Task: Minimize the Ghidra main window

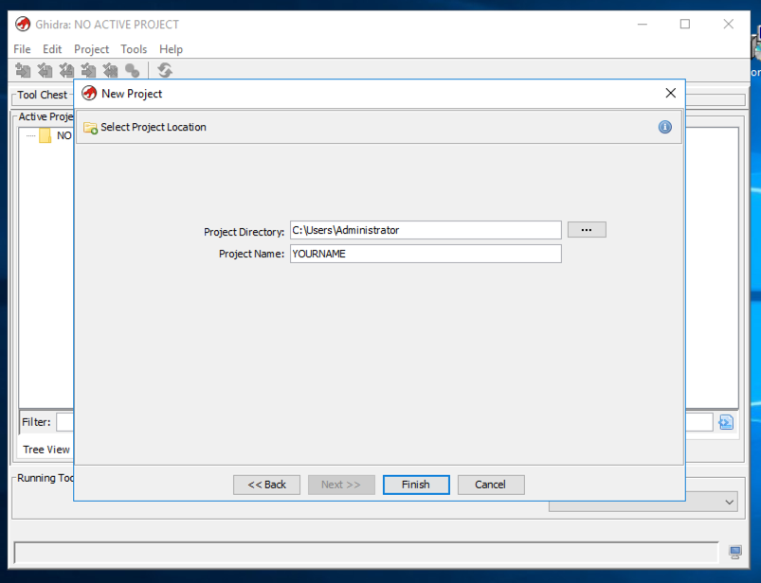Action: [643, 24]
